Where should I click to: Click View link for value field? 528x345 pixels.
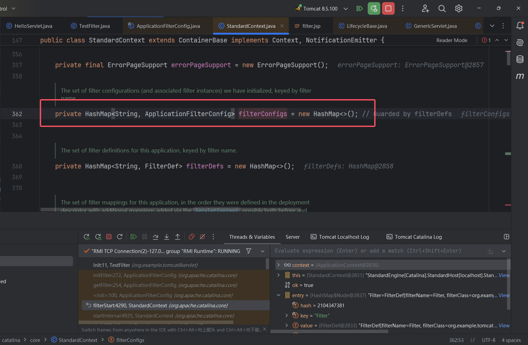(504, 325)
